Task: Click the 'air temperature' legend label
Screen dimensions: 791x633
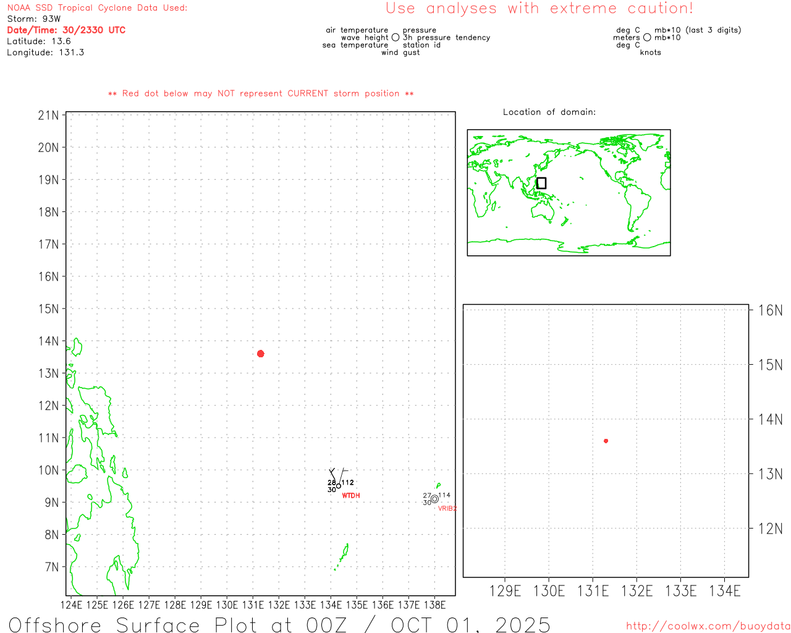Action: pyautogui.click(x=357, y=30)
